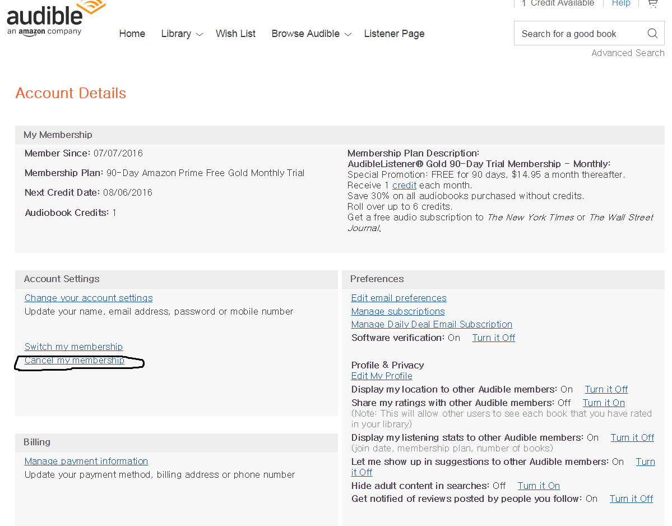The image size is (672, 526).
Task: Open Switch my membership link
Action: (73, 347)
